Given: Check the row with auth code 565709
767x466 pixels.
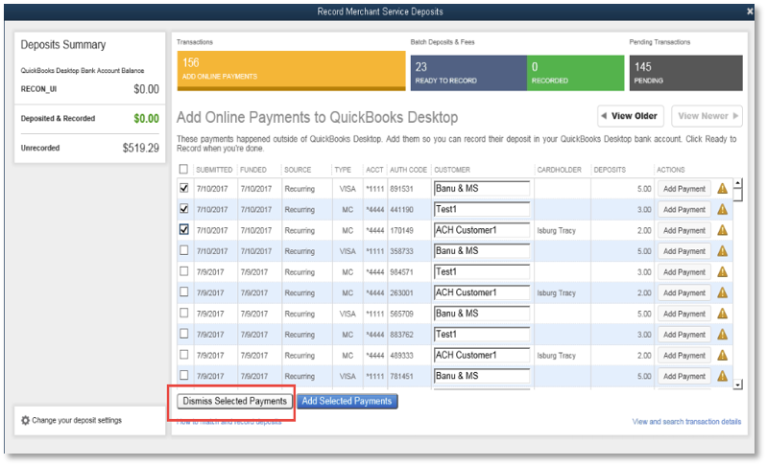Looking at the screenshot, I should 184,313.
